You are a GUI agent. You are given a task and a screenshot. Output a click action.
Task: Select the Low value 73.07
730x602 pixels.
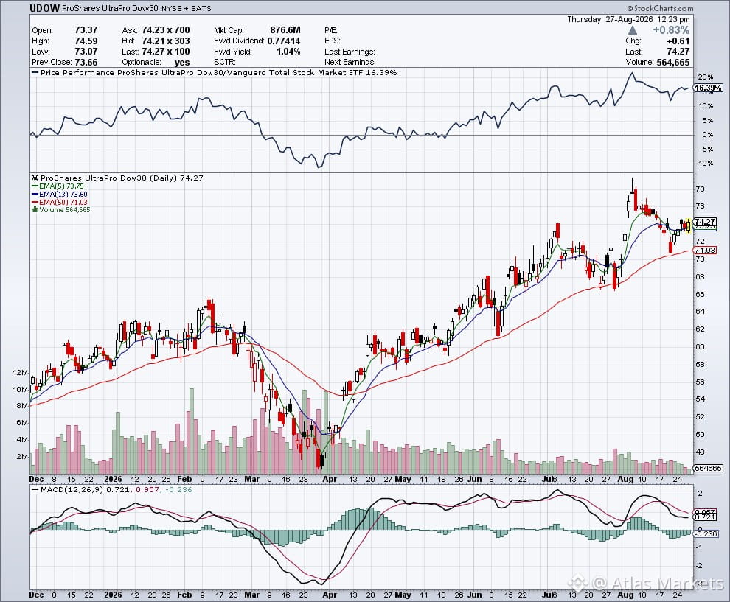pyautogui.click(x=86, y=52)
